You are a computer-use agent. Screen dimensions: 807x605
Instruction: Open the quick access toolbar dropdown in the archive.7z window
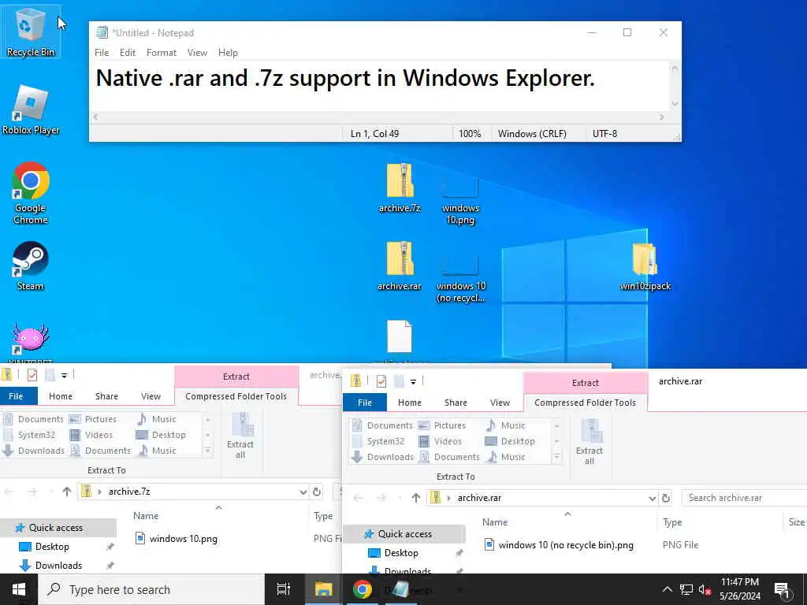coord(64,376)
